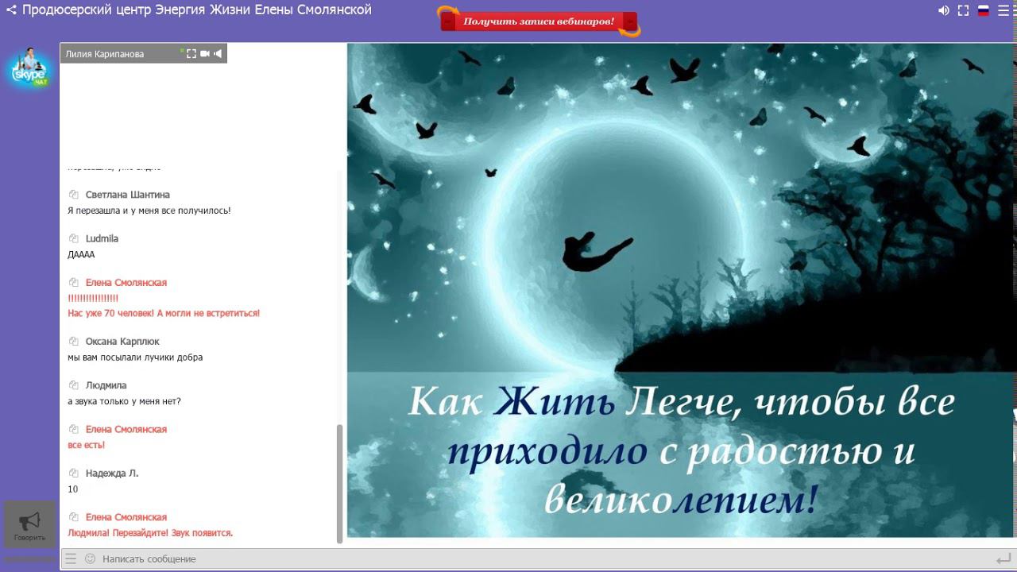This screenshot has width=1017, height=572.
Task: Open the Skype chat icon
Action: point(30,68)
